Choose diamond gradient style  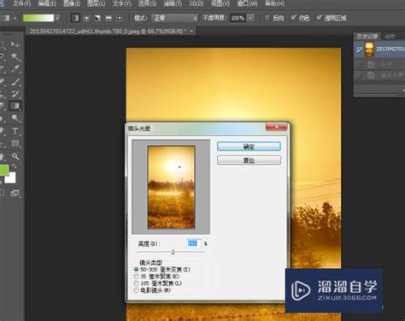pos(120,18)
